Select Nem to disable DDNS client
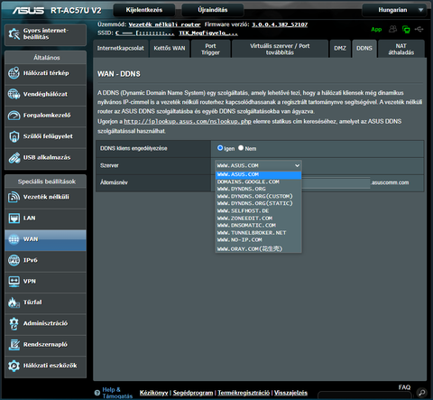This screenshot has width=433, height=400. (241, 148)
